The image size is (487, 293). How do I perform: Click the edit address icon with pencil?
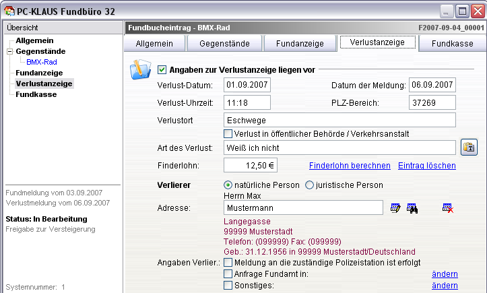pyautogui.click(x=396, y=208)
